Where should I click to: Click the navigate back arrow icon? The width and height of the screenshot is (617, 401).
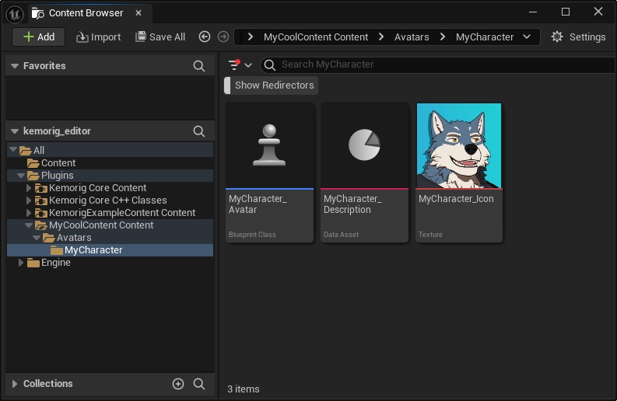click(205, 37)
